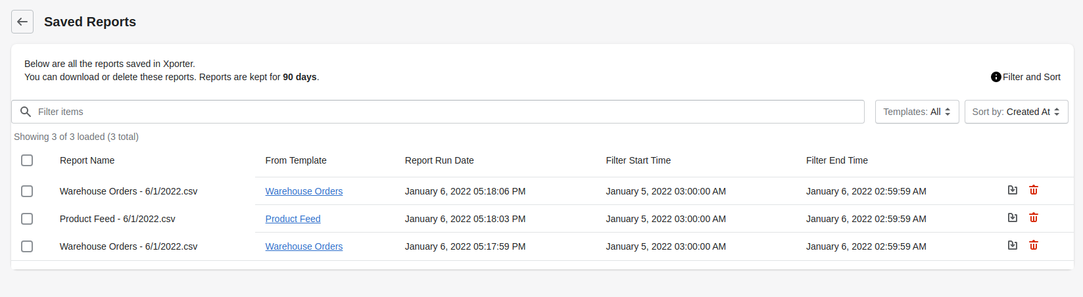The height and width of the screenshot is (297, 1083).
Task: Select the 05:17:59 PM Warehouse Orders row checkbox
Action: 27,246
